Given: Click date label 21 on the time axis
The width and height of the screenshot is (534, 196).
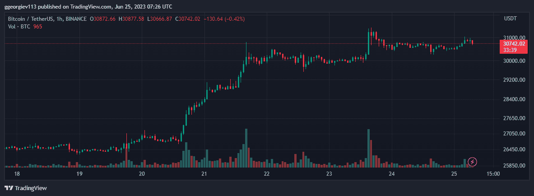Looking at the screenshot, I should 204,174.
